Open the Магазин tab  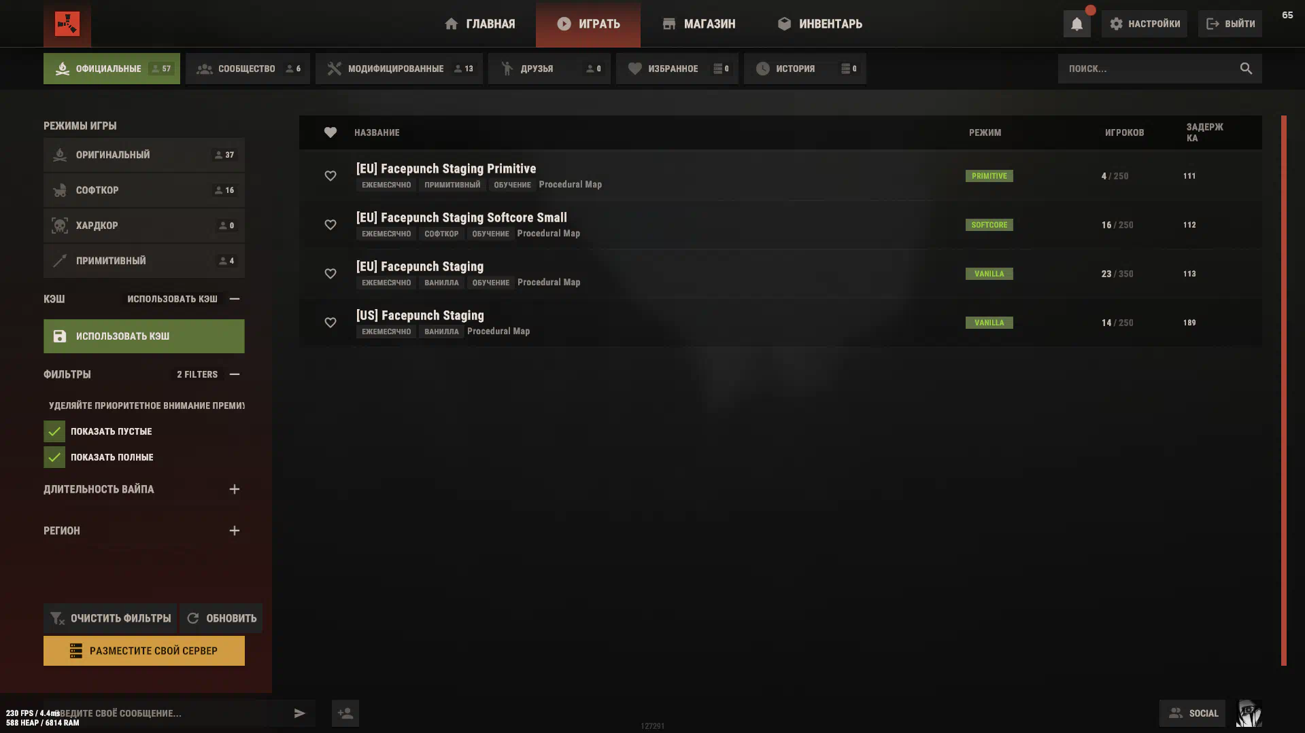698,24
